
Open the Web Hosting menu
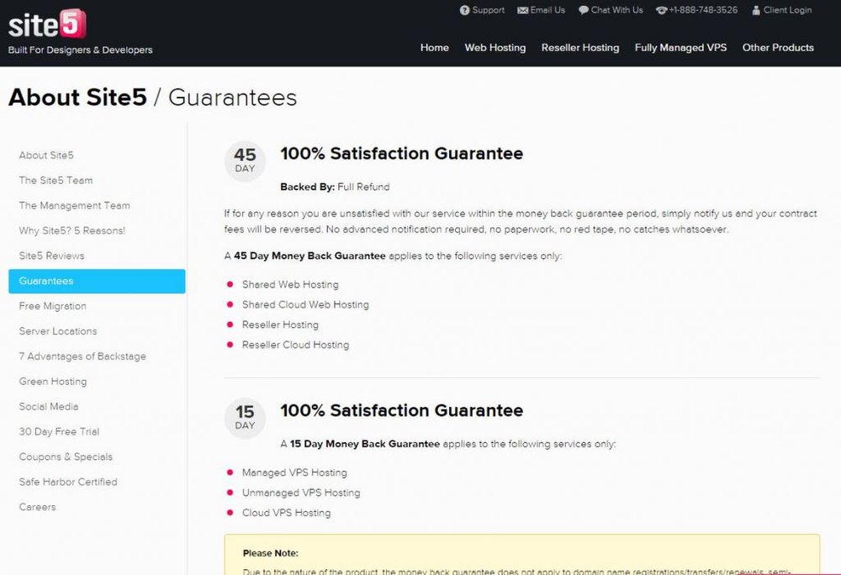[x=495, y=48]
